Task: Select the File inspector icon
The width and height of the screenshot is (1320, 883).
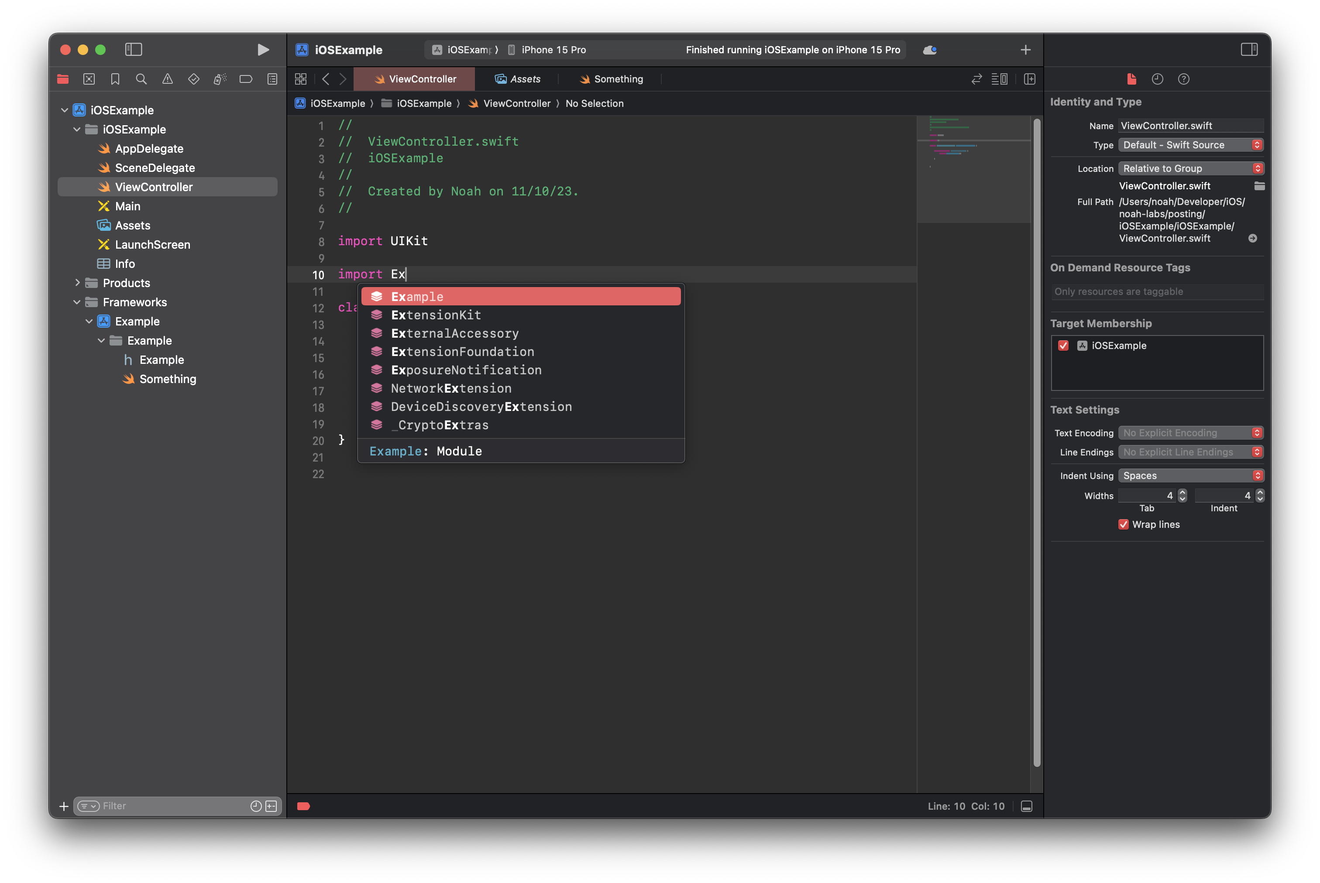Action: tap(1131, 79)
